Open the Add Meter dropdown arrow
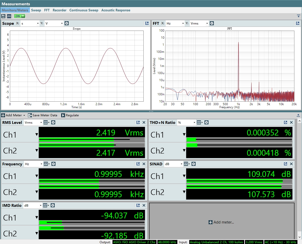 click(x=24, y=115)
